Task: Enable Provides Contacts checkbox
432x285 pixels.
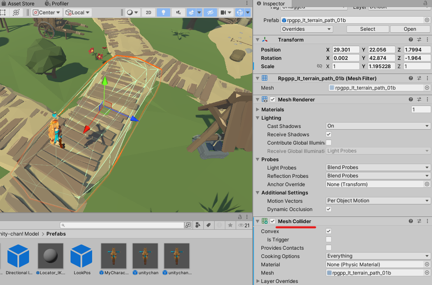Action: (x=328, y=248)
